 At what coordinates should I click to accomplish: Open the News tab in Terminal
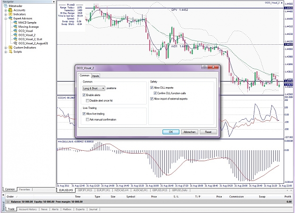(44, 209)
